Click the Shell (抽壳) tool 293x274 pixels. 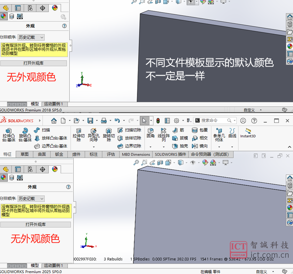180,146
